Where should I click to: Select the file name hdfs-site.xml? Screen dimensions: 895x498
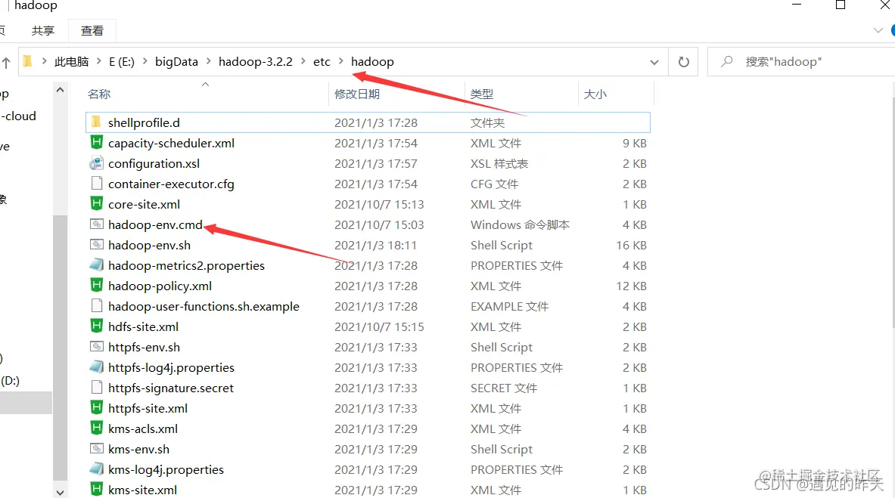(143, 327)
